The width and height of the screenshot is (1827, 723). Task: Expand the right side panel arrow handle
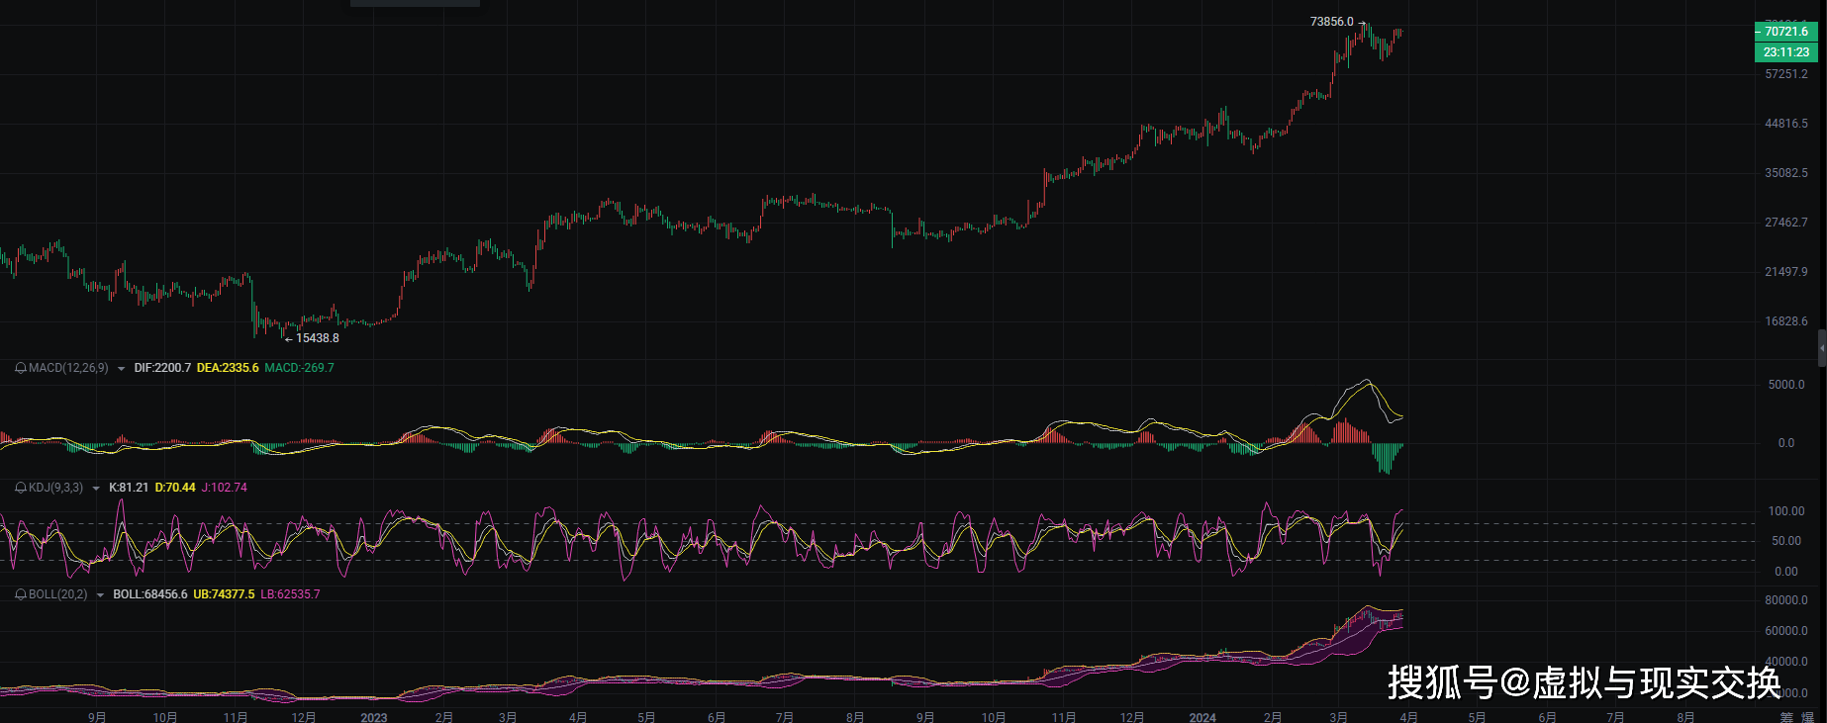click(x=1821, y=348)
